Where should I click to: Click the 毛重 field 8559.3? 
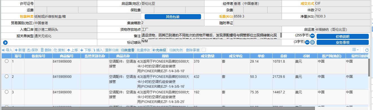pos(257,17)
